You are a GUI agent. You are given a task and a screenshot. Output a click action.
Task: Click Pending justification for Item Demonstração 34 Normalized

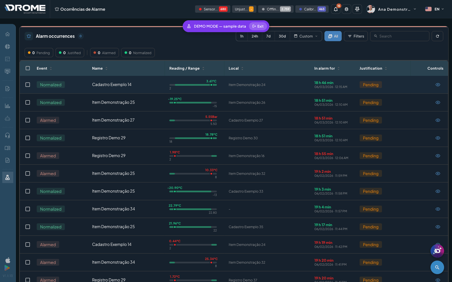click(x=371, y=209)
